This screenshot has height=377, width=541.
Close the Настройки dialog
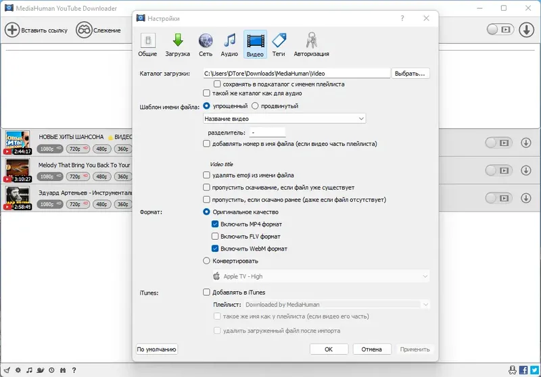(427, 18)
